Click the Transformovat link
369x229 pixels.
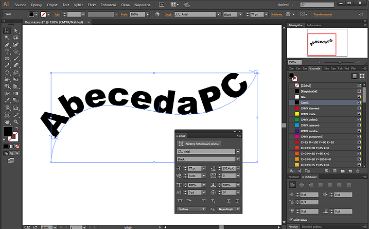[322, 14]
